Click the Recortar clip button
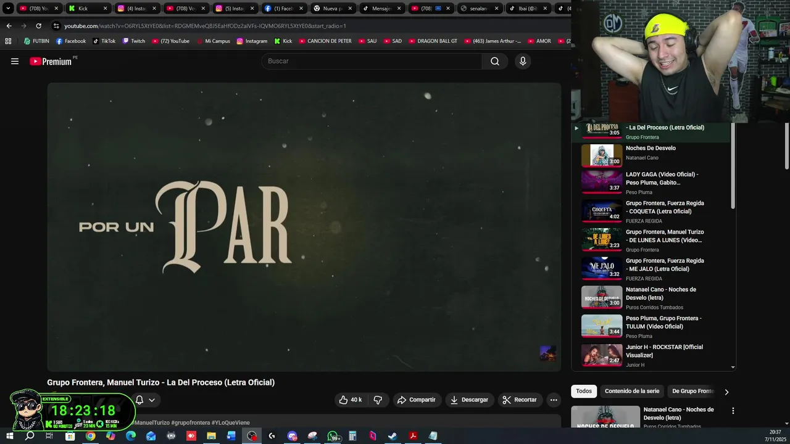The width and height of the screenshot is (790, 444). (x=520, y=400)
